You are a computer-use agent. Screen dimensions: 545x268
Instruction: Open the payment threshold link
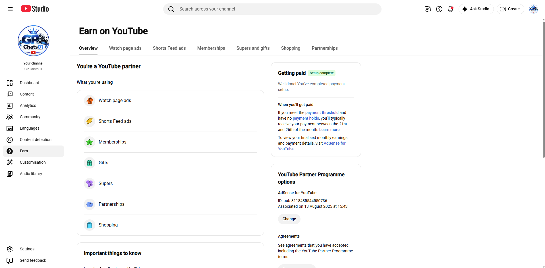click(x=322, y=113)
